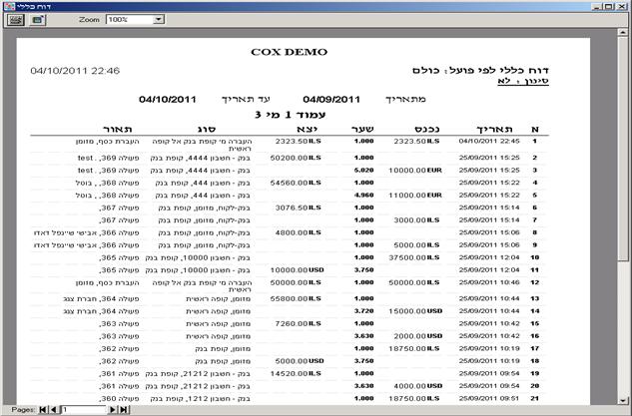Open the Zoom dropdown arrow
This screenshot has height=416, width=632.
tap(159, 19)
